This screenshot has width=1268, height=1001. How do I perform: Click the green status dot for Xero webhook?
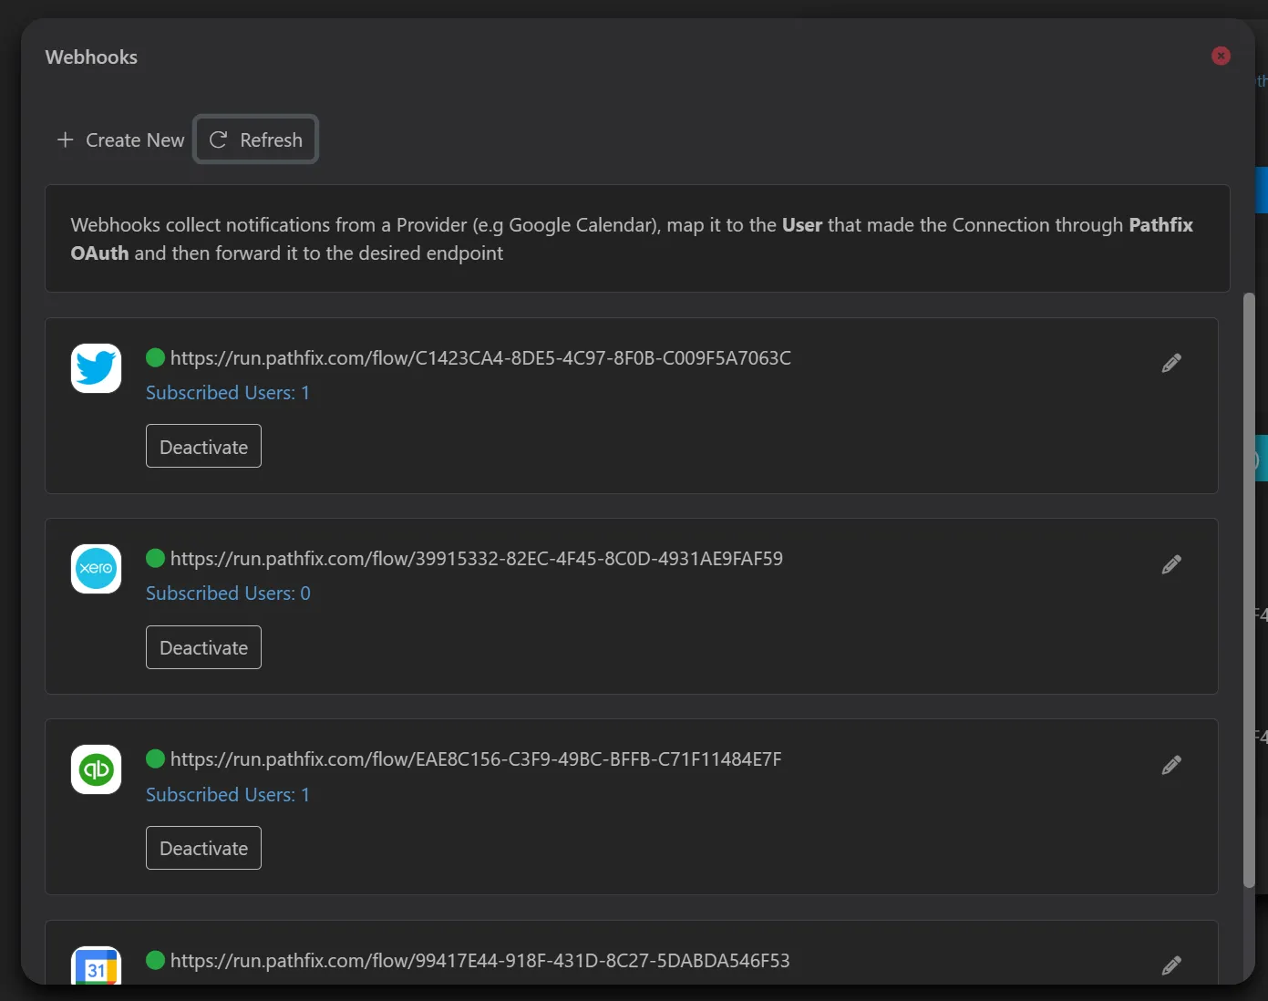155,558
